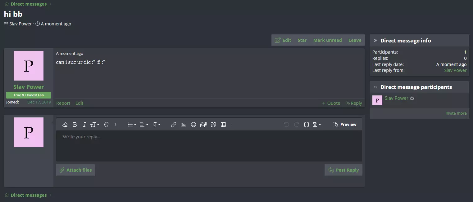473x202 pixels.
Task: Click the undo arrow icon
Action: (x=287, y=125)
